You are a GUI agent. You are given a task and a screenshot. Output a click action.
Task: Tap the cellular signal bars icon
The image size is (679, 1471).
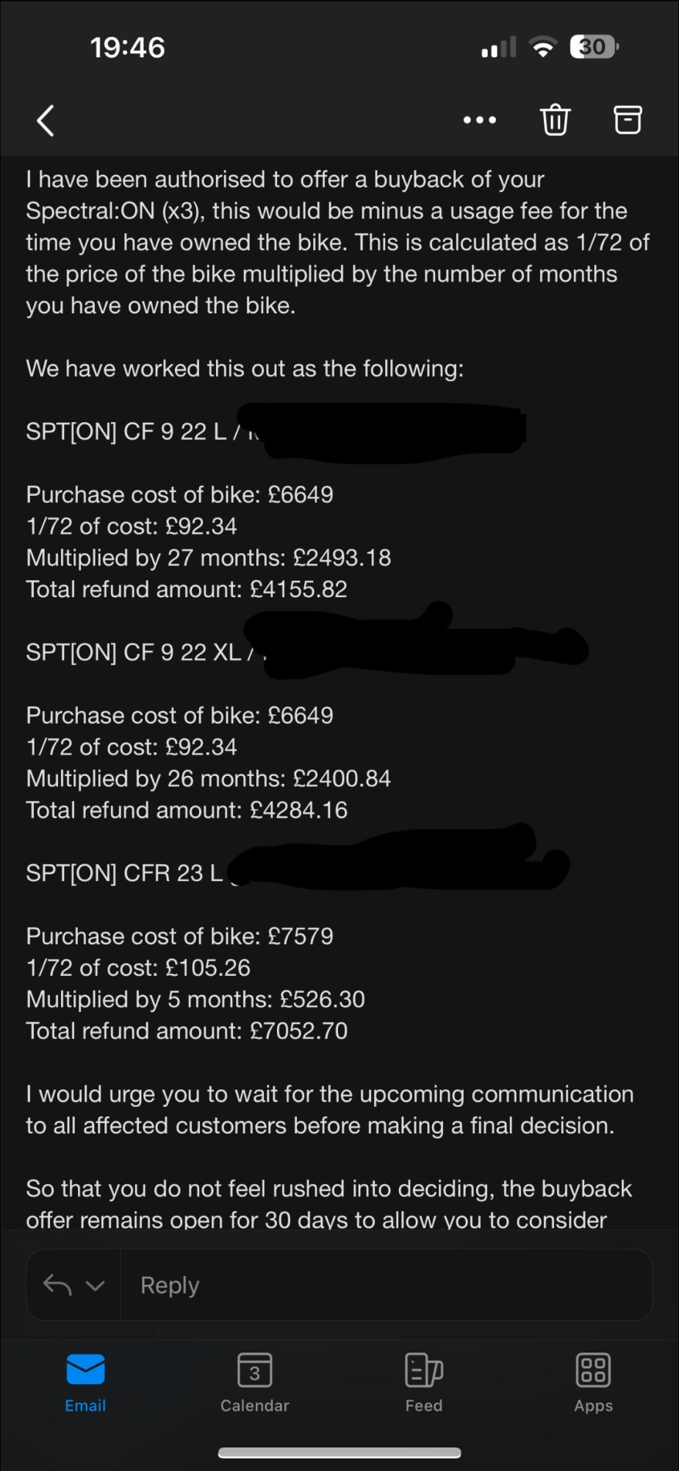[x=499, y=47]
